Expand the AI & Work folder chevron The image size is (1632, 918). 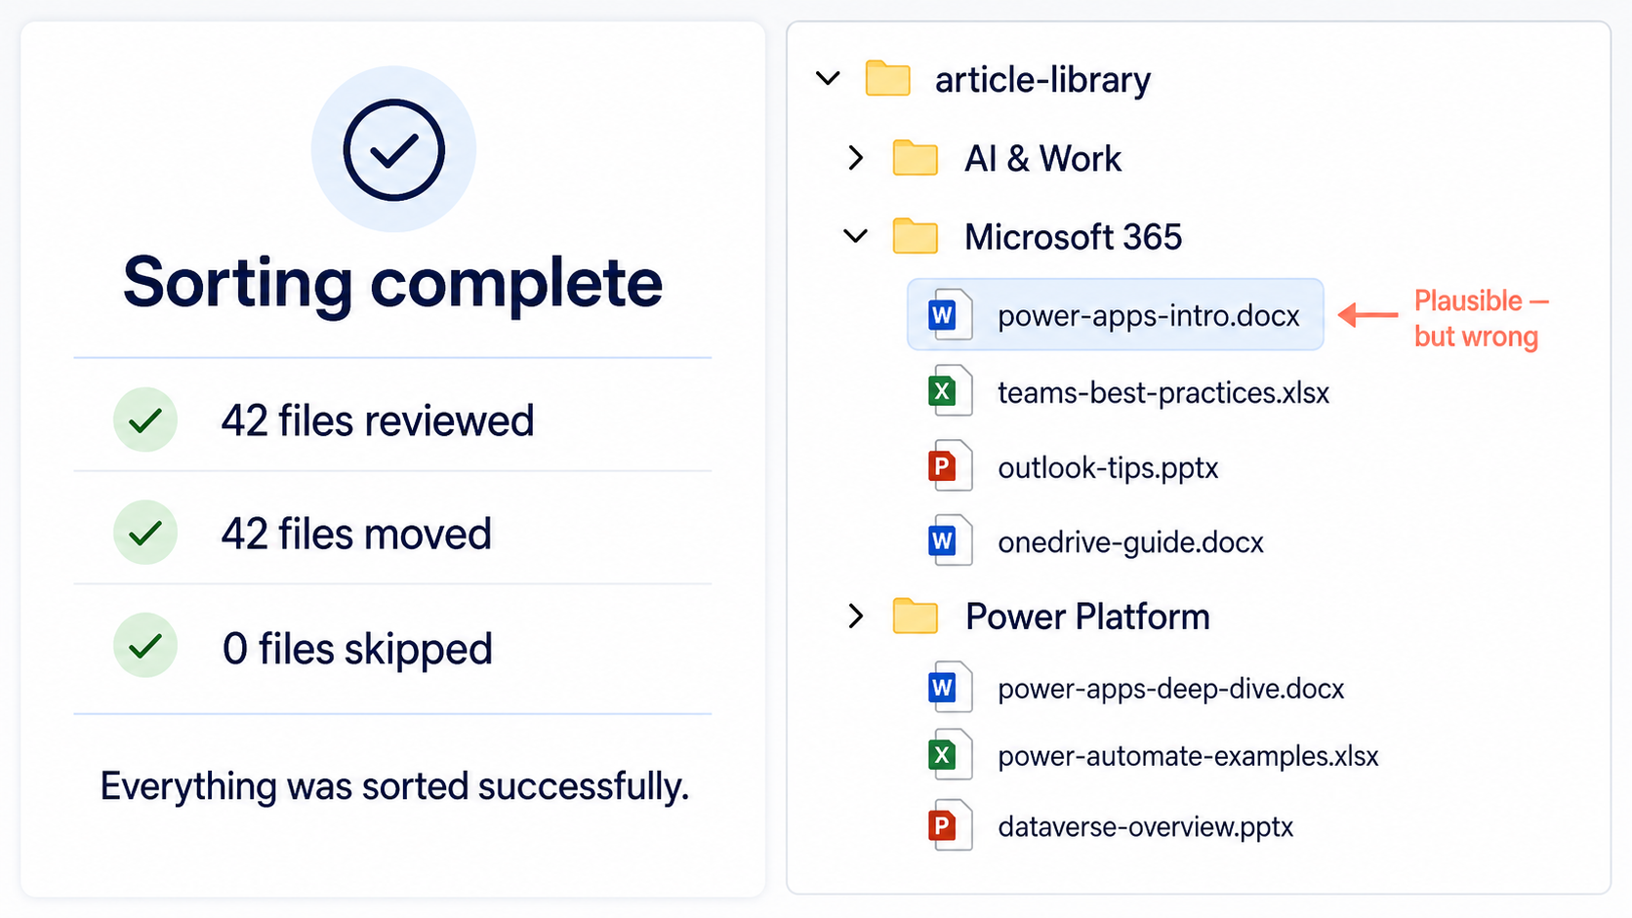click(856, 158)
